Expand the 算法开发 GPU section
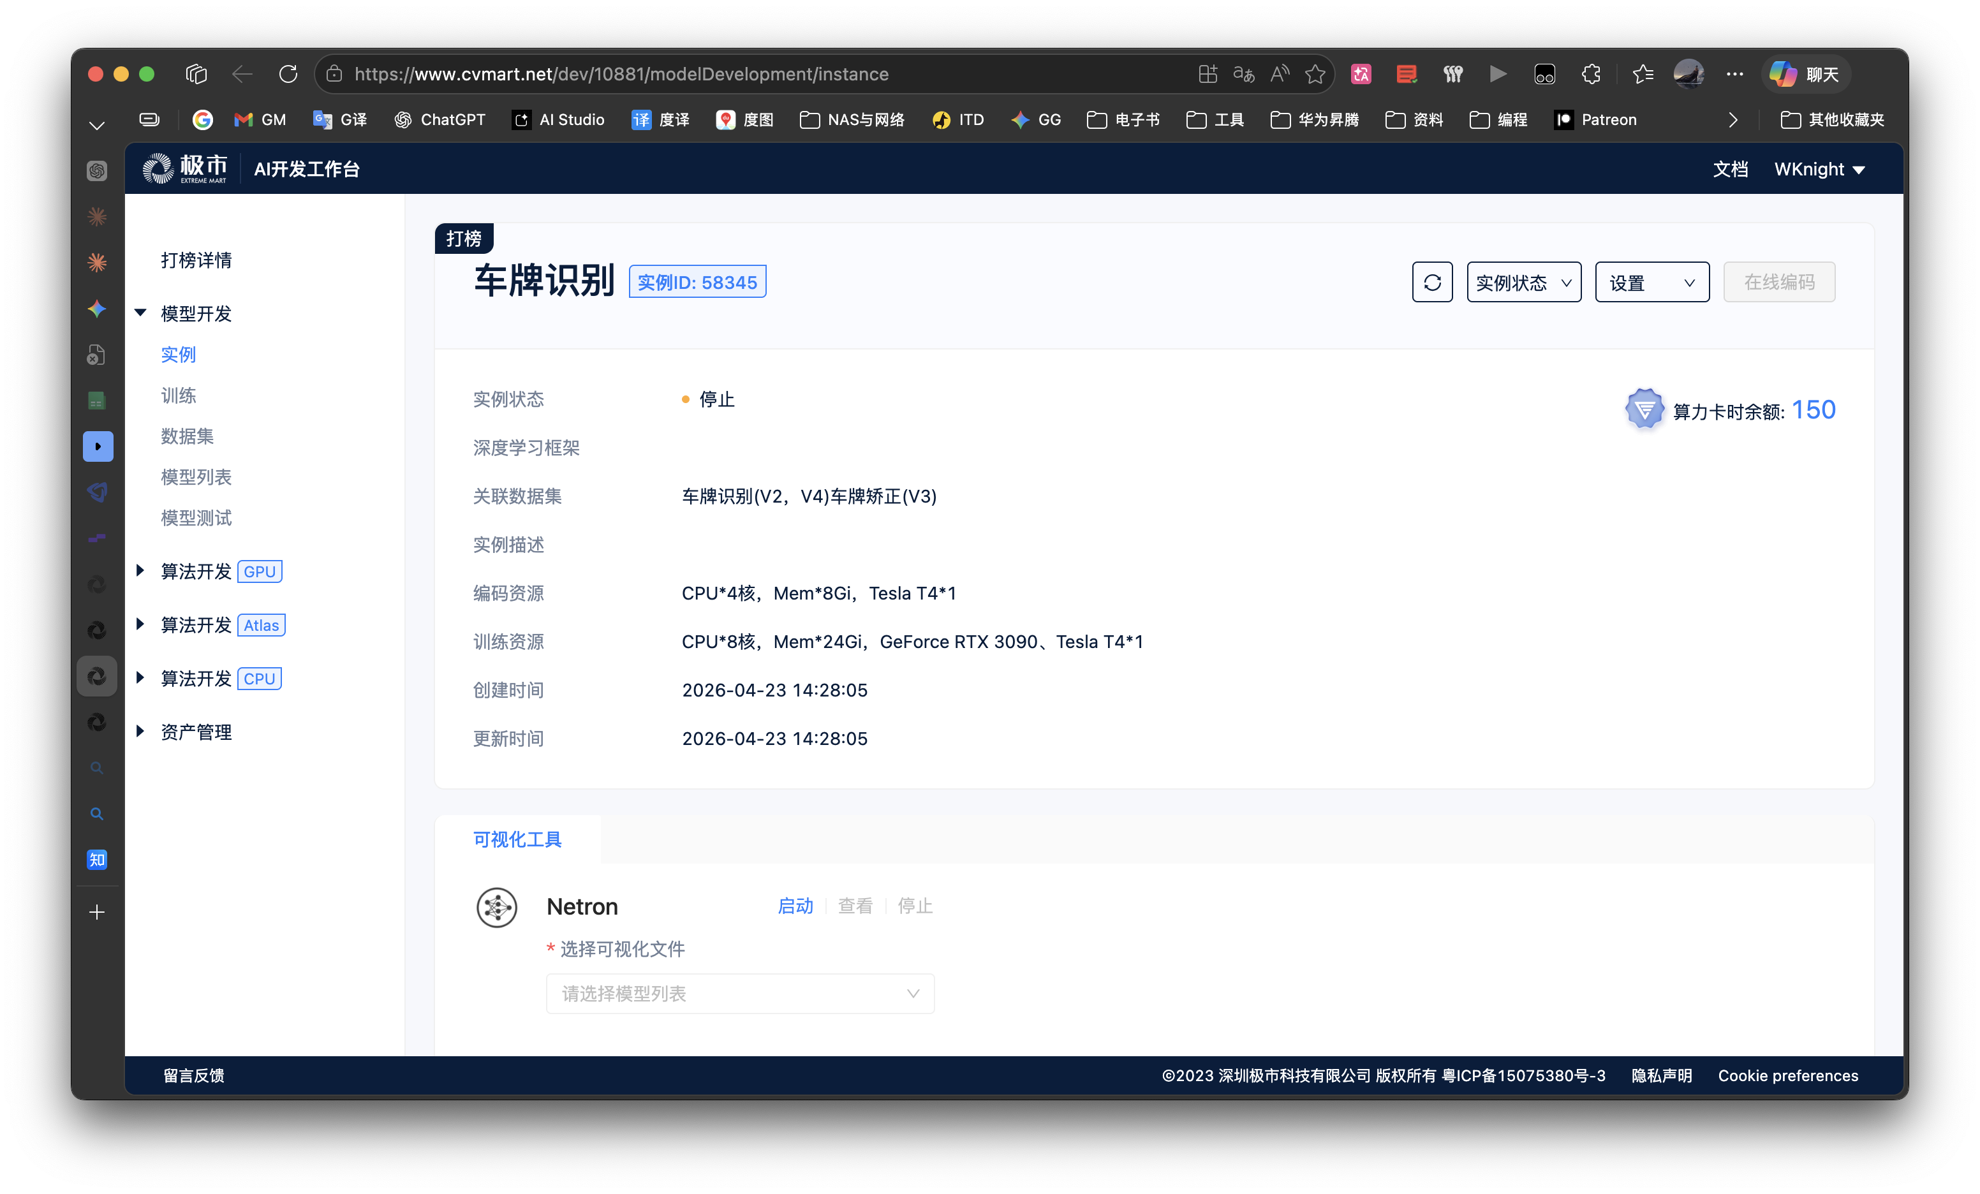 tap(140, 571)
